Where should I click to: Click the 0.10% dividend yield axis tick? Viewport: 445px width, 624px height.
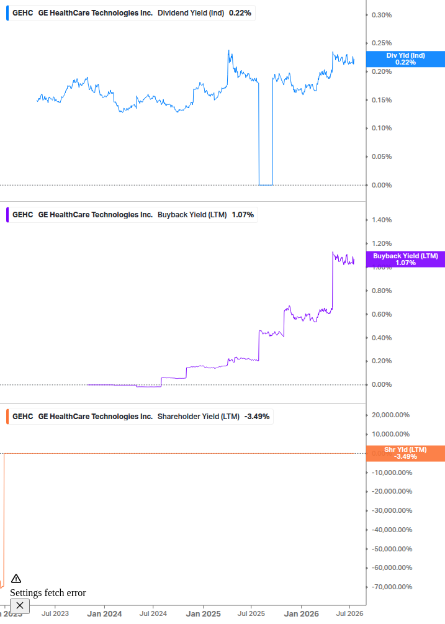coord(381,128)
